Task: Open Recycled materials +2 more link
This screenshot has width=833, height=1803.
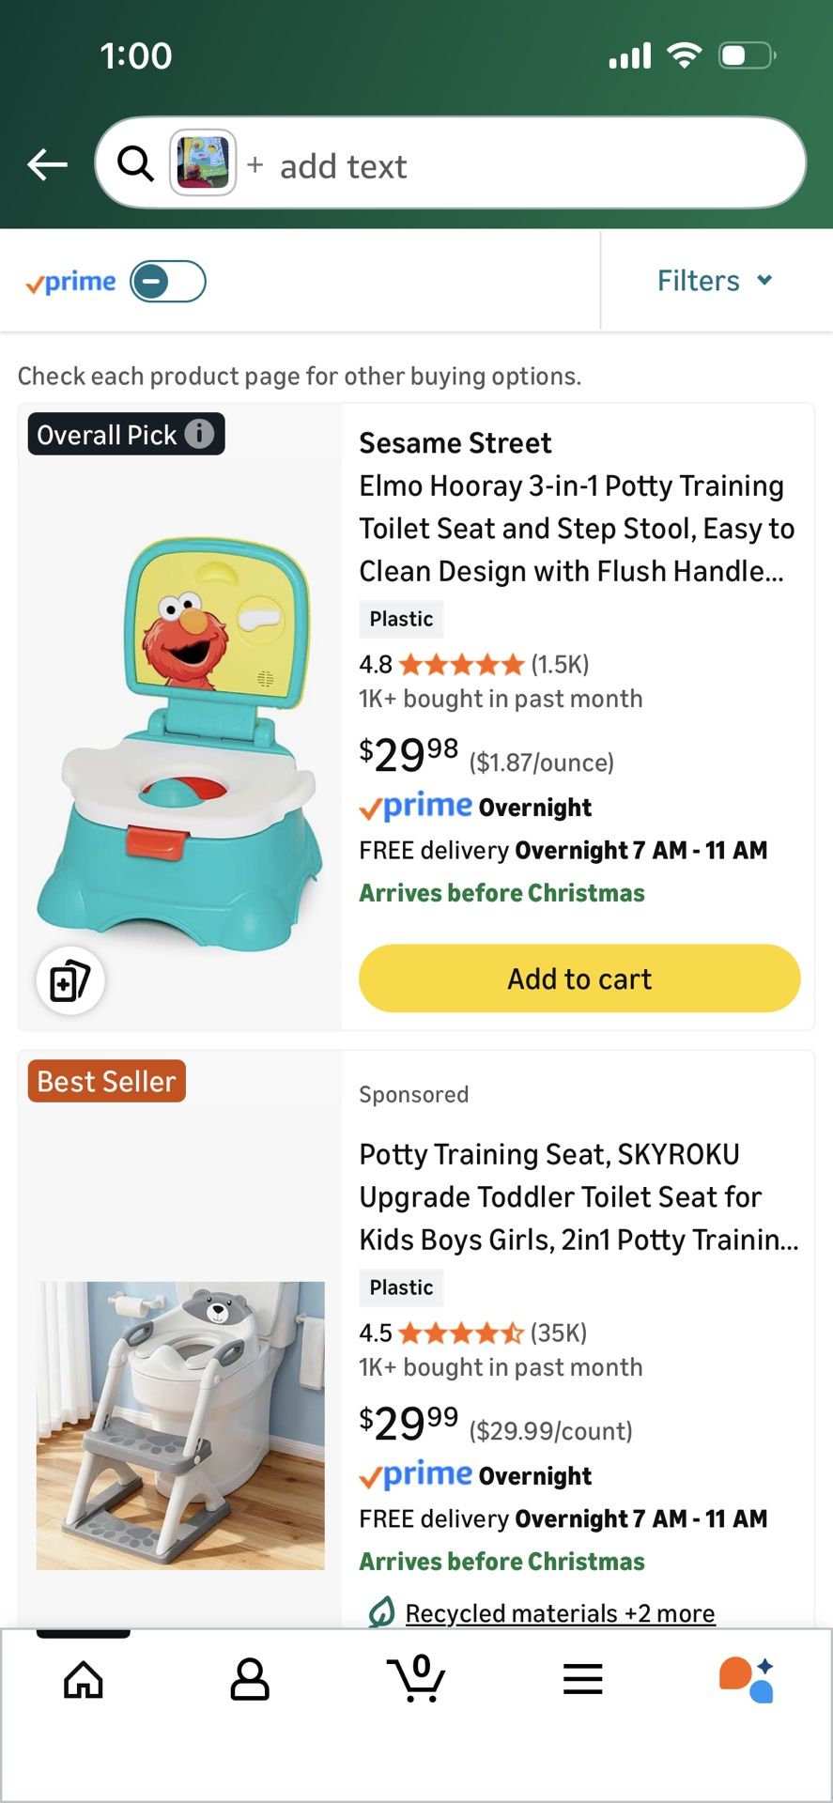Action: point(560,1612)
